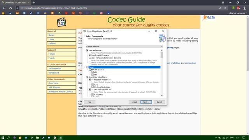This screenshot has height=140, width=249.
Task: Open the yellow lock bookmark icon
Action: pyautogui.click(x=4, y=13)
